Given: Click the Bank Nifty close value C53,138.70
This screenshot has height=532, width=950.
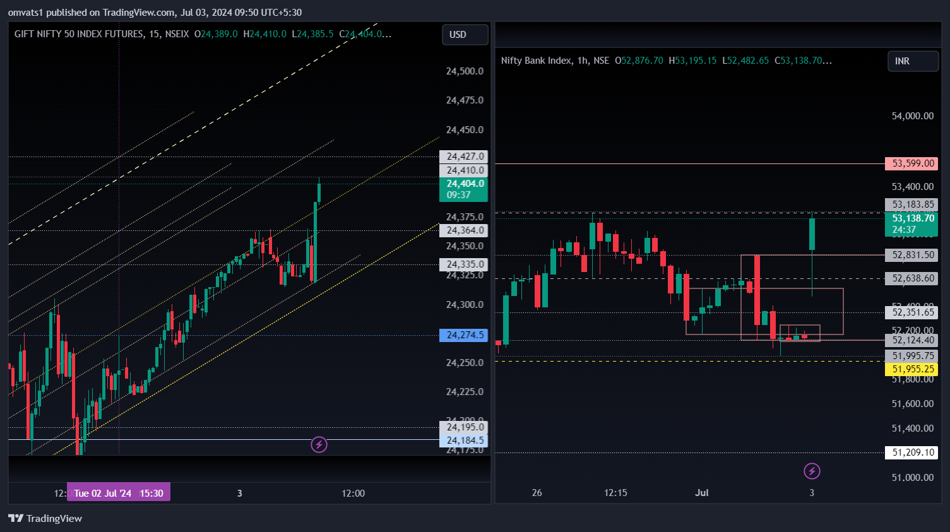Looking at the screenshot, I should click(803, 61).
